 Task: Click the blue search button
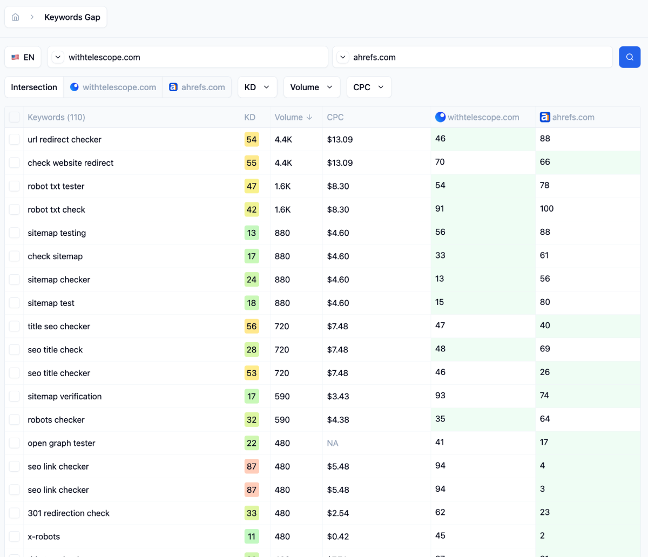[630, 57]
